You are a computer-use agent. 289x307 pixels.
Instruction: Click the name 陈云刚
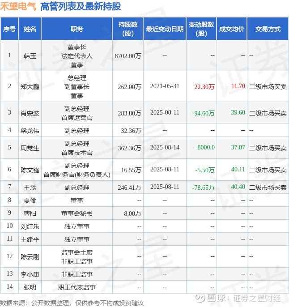pyautogui.click(x=30, y=257)
